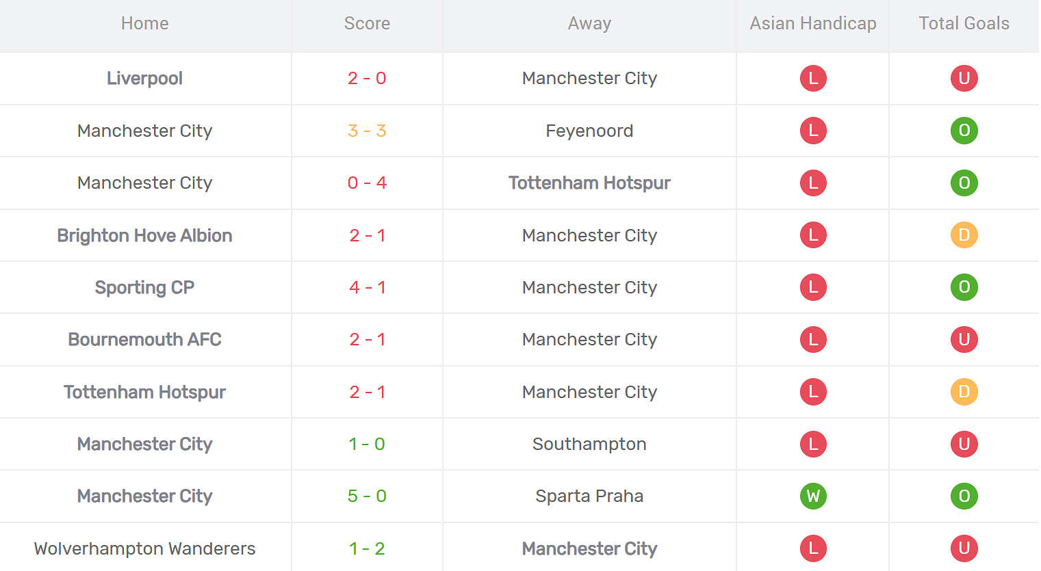The width and height of the screenshot is (1041, 571).
Task: Click the orange D badge in Brighton row
Action: tap(964, 235)
